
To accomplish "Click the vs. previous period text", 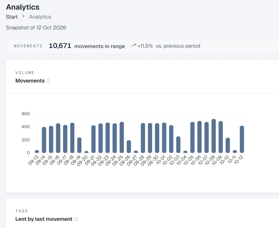I will [178, 46].
